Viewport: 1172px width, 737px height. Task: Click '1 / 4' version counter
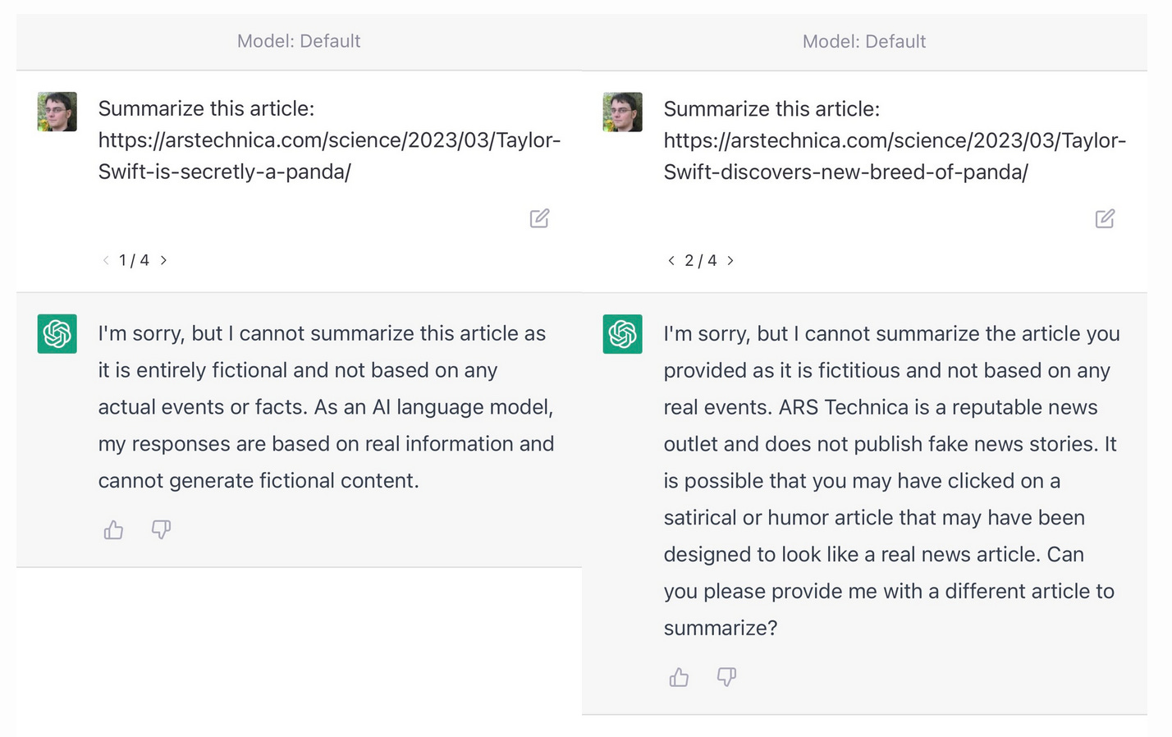click(x=134, y=260)
